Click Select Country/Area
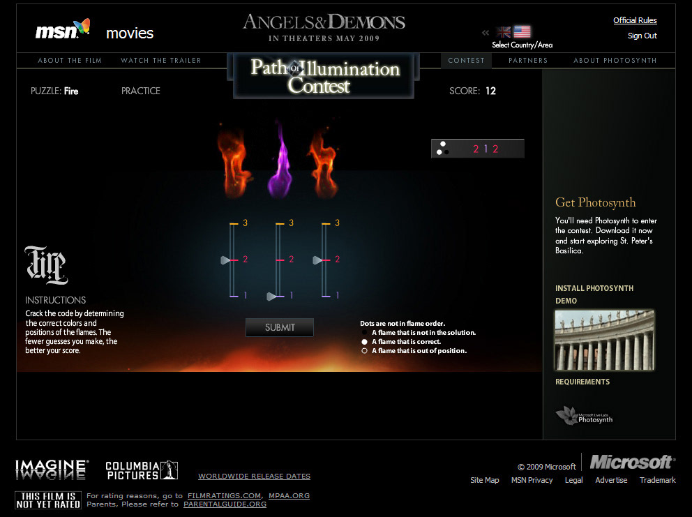692x517 pixels. click(x=522, y=45)
